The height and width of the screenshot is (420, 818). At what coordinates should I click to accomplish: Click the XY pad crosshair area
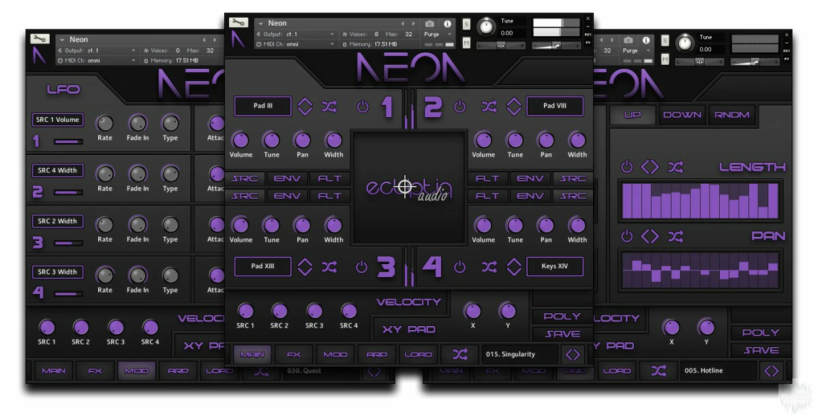(408, 187)
